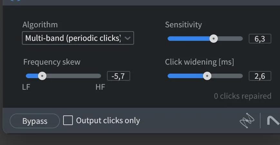Click the gray part of Click widening track
The height and width of the screenshot is (145, 280).
point(227,76)
